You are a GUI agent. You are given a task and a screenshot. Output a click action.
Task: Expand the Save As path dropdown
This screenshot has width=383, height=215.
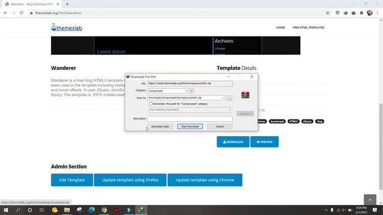coord(223,98)
